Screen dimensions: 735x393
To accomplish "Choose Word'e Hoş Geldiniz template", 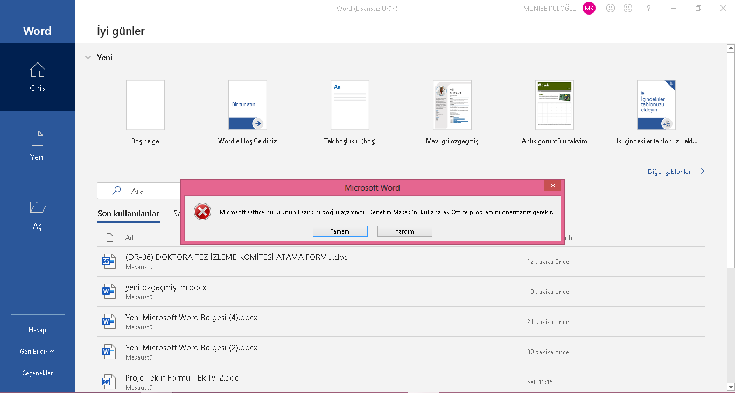I will point(248,105).
